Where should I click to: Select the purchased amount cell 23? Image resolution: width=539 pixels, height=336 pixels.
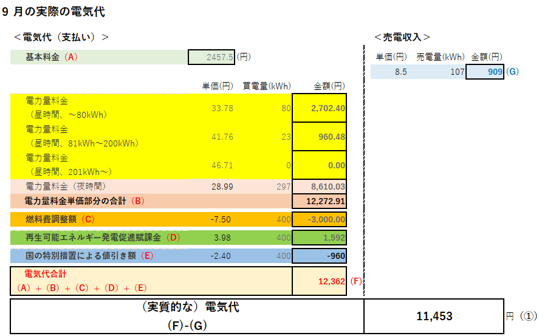pyautogui.click(x=286, y=137)
